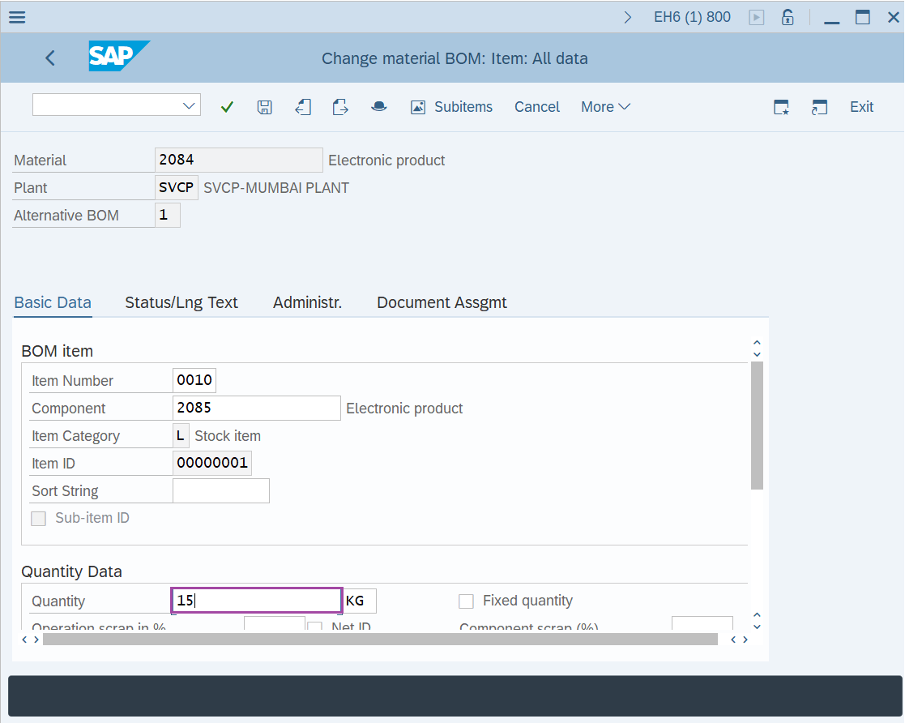The height and width of the screenshot is (723, 905).
Task: Toggle the Net ID checkbox
Action: pos(315,627)
